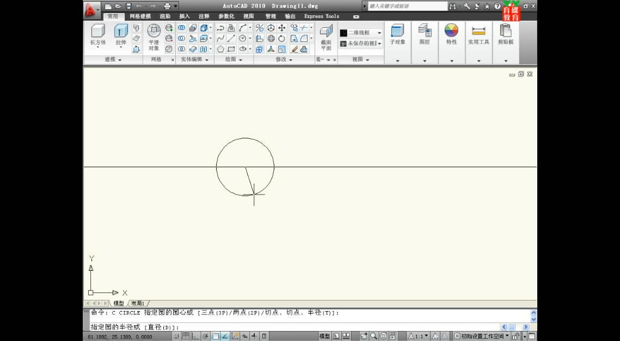Click the Array tool in Modify panel
The image size is (620, 341).
(x=260, y=49)
